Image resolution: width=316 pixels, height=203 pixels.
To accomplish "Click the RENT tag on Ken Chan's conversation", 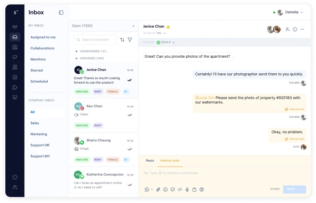I will click(x=98, y=126).
